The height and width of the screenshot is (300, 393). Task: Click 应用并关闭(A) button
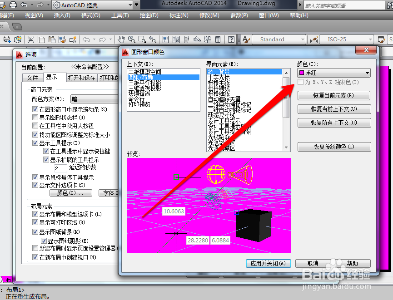pyautogui.click(x=268, y=263)
